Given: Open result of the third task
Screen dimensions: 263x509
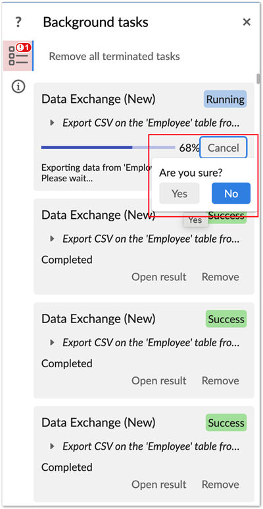Looking at the screenshot, I should 158,380.
